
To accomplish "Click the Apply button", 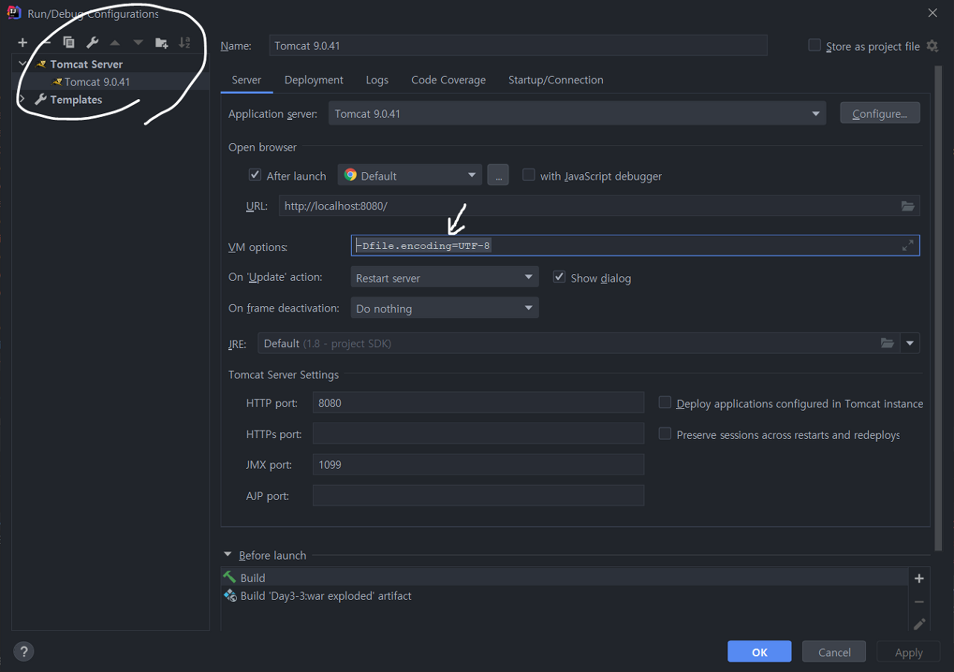I will click(909, 651).
